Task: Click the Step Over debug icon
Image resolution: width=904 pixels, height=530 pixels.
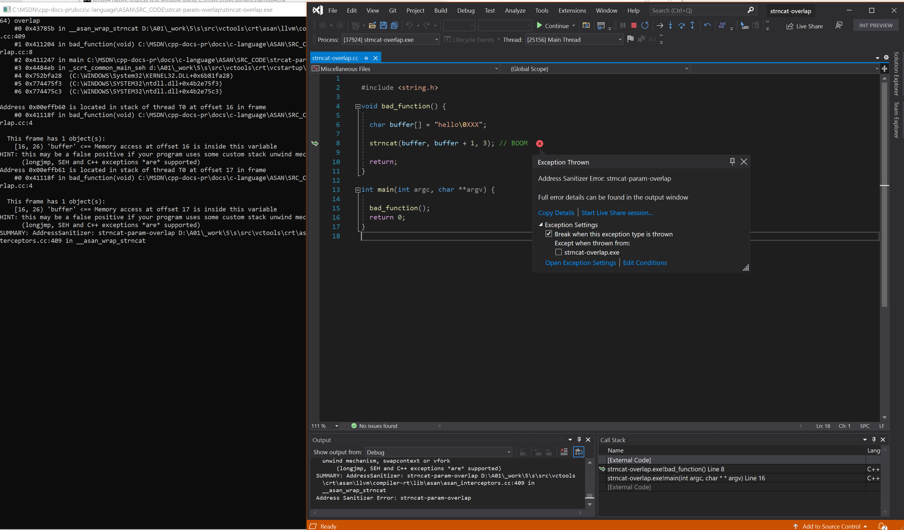Action: click(x=679, y=25)
